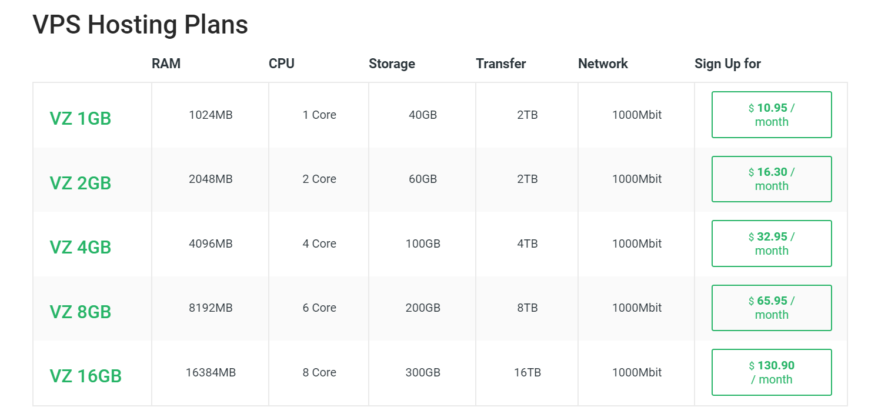This screenshot has height=407, width=878.
Task: Click the VZ 4GB plan name
Action: (x=81, y=247)
